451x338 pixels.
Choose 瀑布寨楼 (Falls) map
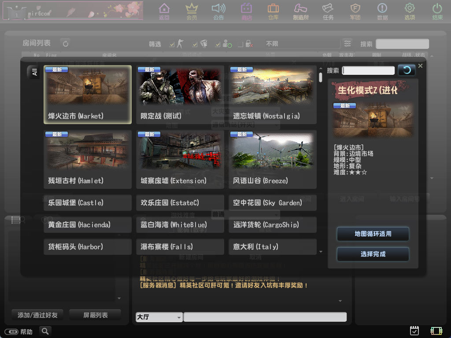pos(180,246)
